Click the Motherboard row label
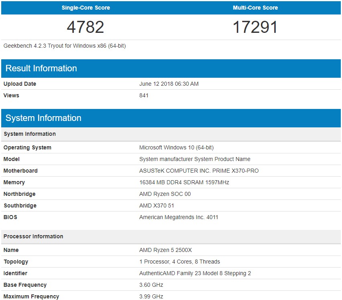Image resolution: width=342 pixels, height=300 pixels. point(20,171)
